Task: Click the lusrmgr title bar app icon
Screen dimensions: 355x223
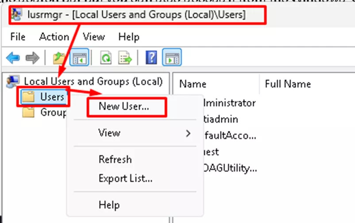Action: click(17, 15)
